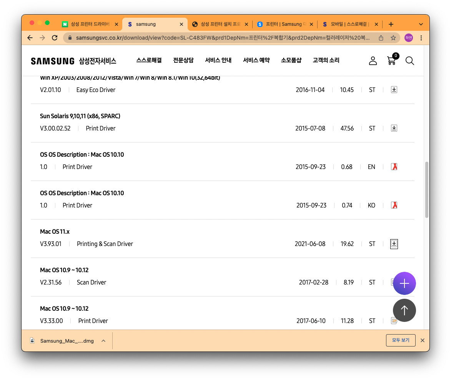Open the 서비스 예약 menu
This screenshot has height=380, width=451.
click(256, 60)
